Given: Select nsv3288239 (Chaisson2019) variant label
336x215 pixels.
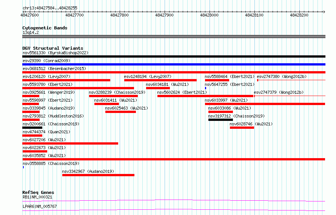Looking at the screenshot, I should click(117, 92).
